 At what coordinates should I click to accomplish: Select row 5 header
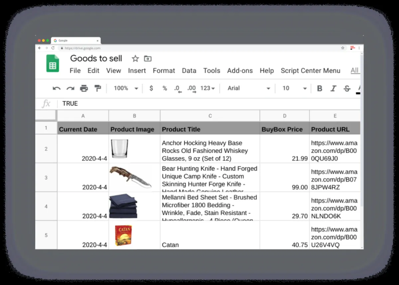(46, 235)
